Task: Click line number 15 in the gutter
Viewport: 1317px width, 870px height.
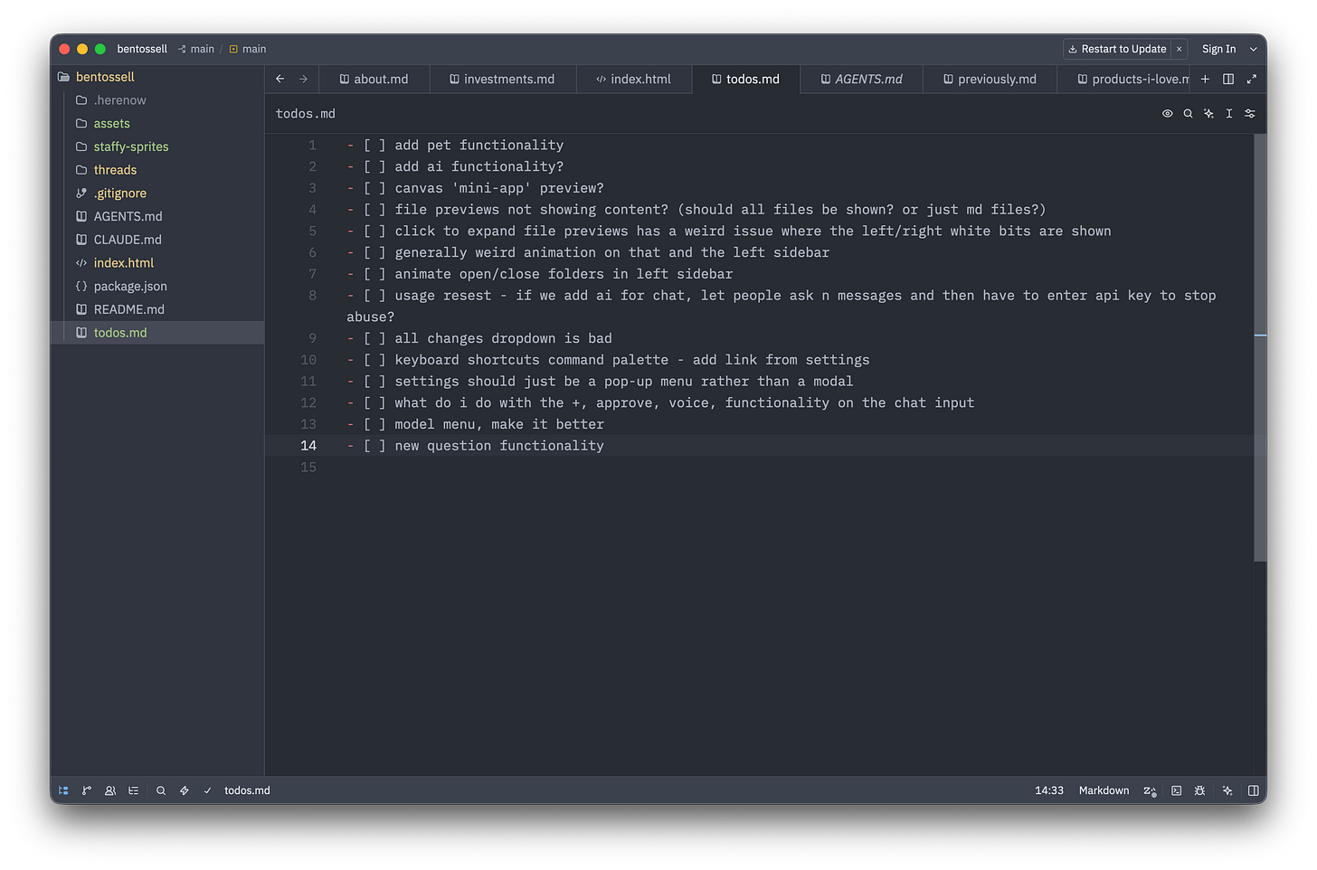Action: coord(308,468)
